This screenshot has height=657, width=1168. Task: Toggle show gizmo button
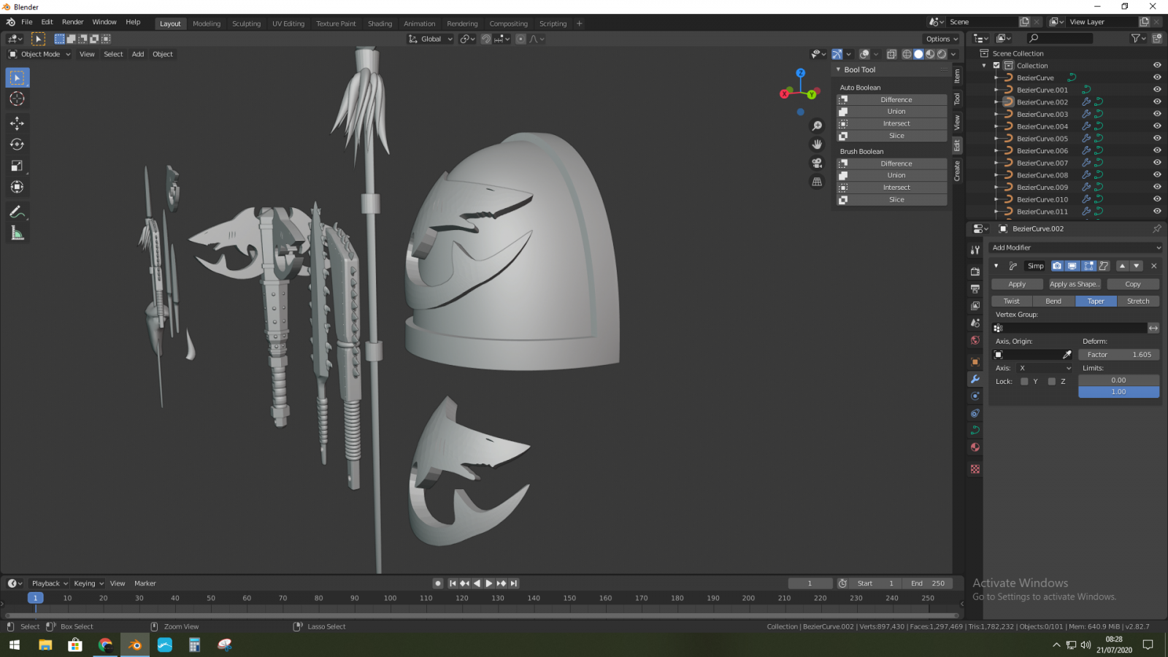[837, 54]
